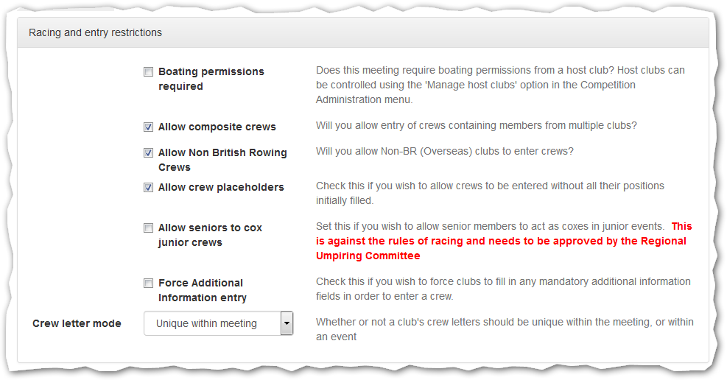Enable the Boating permissions required checkbox
This screenshot has width=727, height=380.
click(x=148, y=72)
